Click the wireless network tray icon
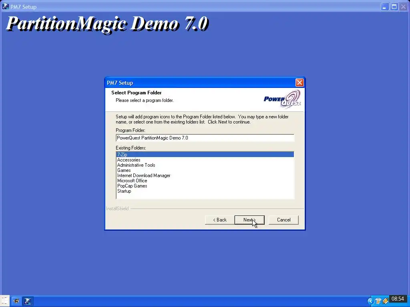The height and width of the screenshot is (307, 410). click(378, 301)
